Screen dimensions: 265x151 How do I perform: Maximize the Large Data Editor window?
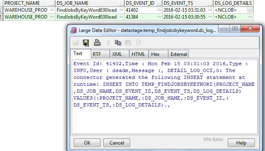235,29
